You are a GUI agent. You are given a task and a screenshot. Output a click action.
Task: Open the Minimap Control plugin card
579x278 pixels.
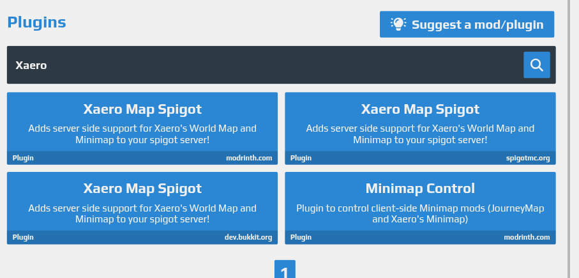pos(420,208)
